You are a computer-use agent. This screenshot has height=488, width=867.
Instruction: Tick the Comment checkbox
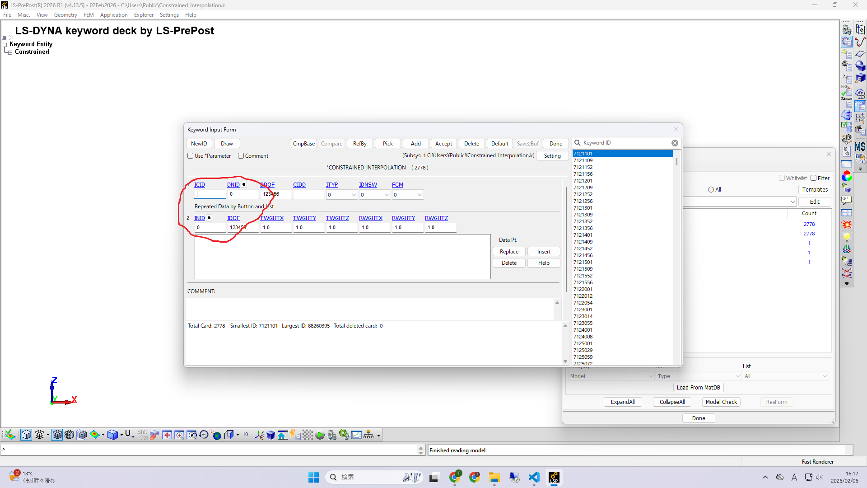241,156
